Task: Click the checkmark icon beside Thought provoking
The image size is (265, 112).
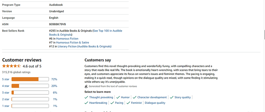Action: coord(86,97)
